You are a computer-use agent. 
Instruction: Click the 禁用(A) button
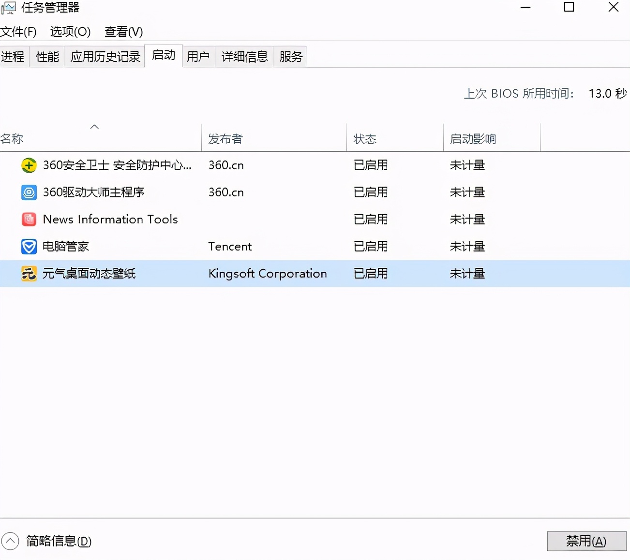(586, 541)
